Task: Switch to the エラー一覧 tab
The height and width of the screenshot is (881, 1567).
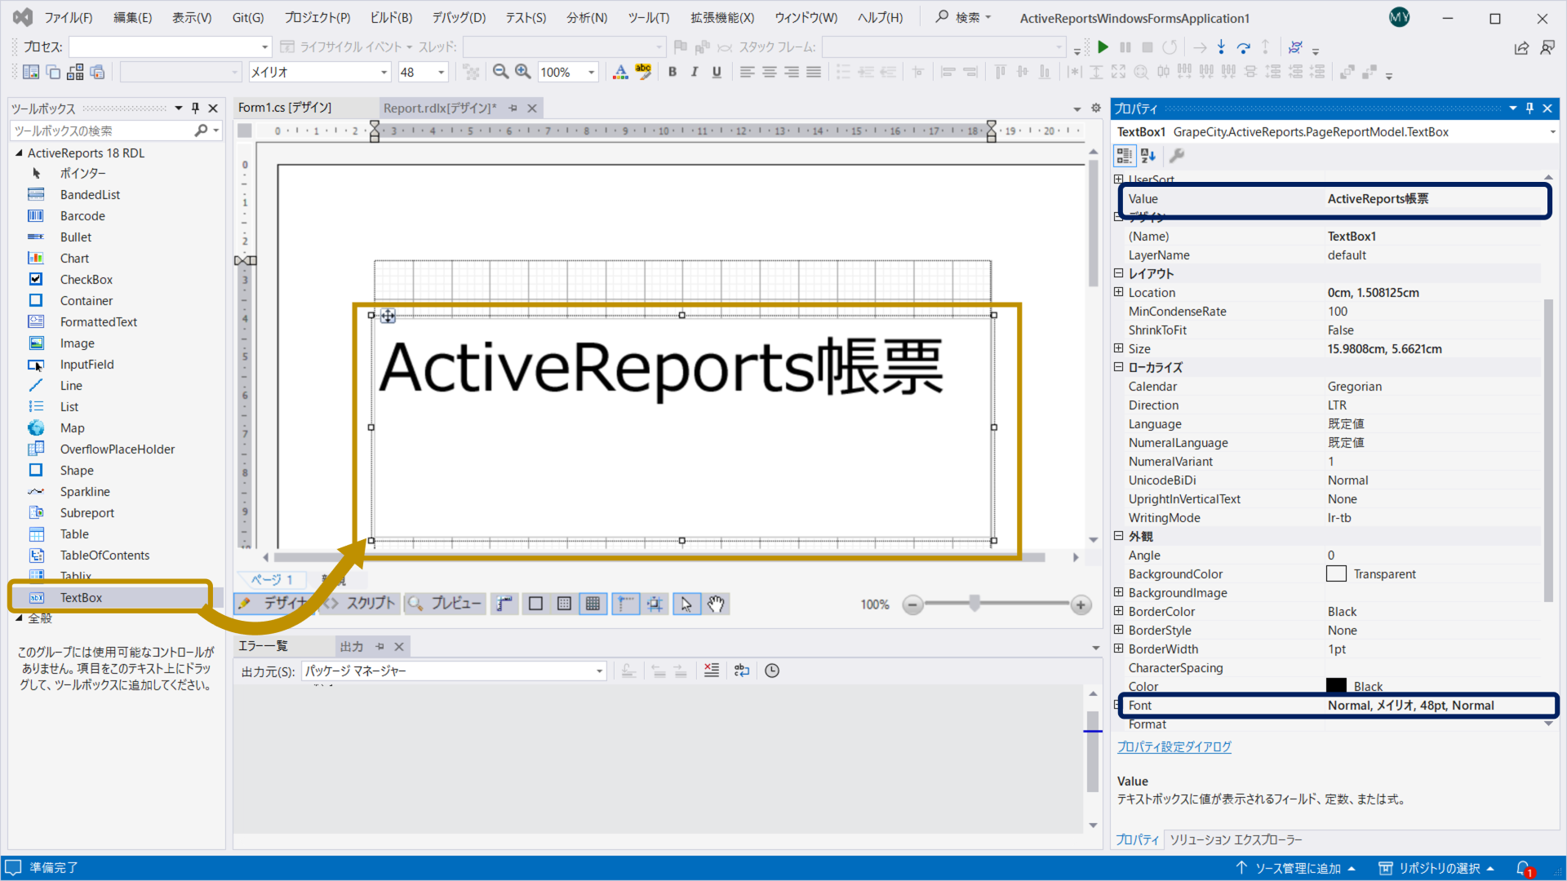Action: click(263, 646)
